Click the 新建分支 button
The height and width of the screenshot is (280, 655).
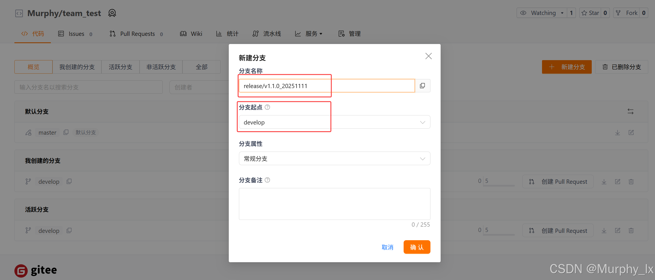pyautogui.click(x=567, y=67)
